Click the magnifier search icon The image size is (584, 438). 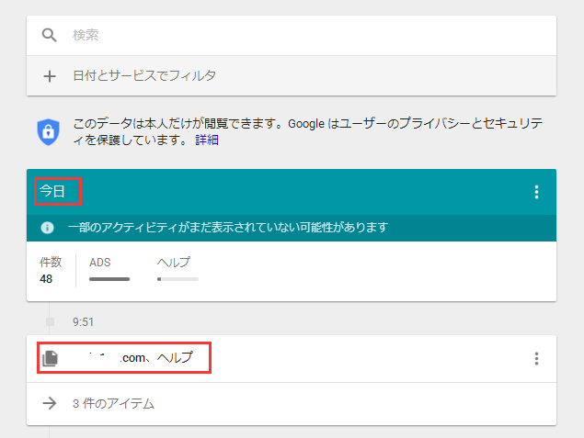(50, 36)
